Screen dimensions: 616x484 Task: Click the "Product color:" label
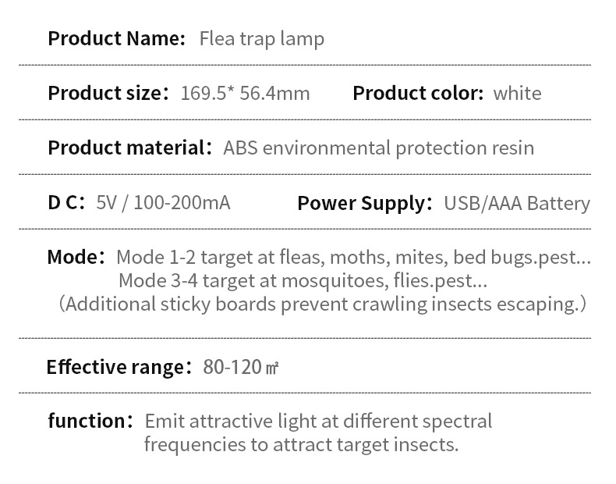(418, 94)
